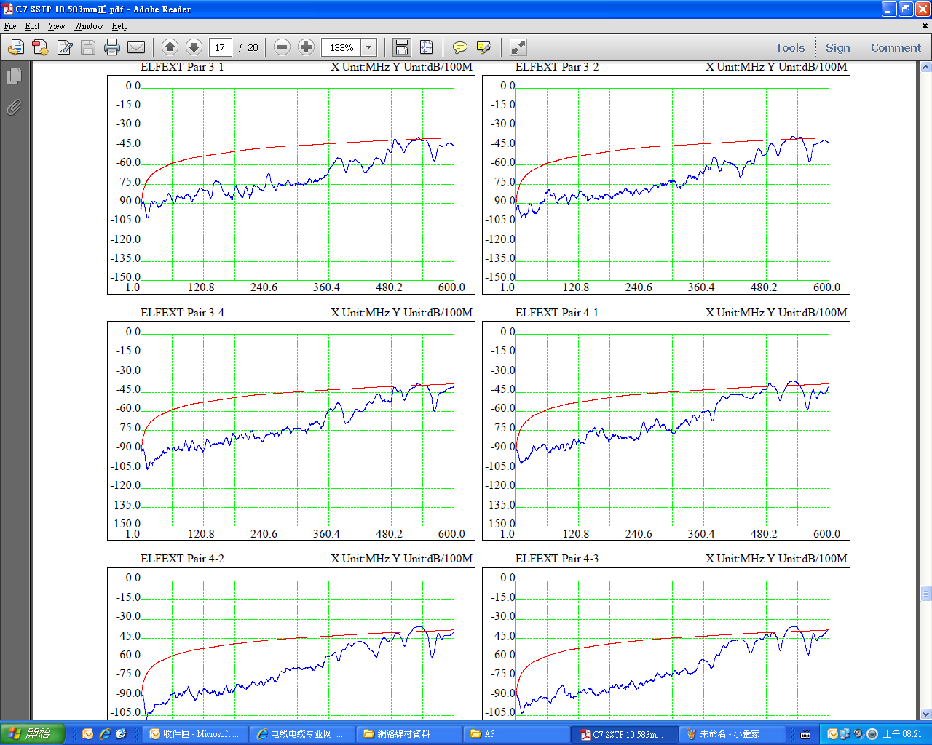This screenshot has width=932, height=745.
Task: Click the email envelope icon
Action: pyautogui.click(x=136, y=48)
